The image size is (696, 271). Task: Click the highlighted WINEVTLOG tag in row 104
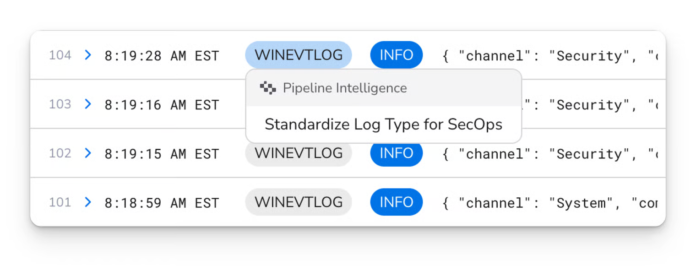pos(299,55)
